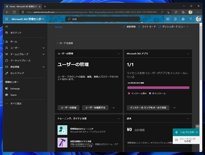
Task: Click the ユーザーの追加 button
Action: [68, 107]
